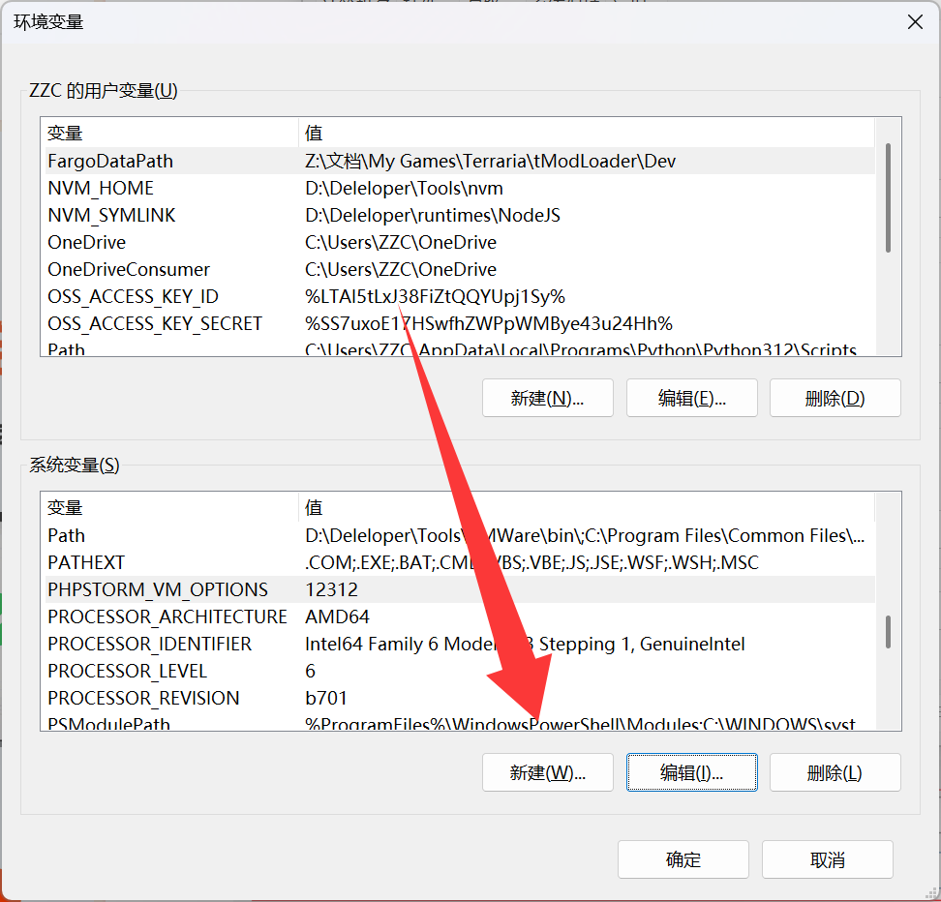Click the value 12312

point(331,589)
